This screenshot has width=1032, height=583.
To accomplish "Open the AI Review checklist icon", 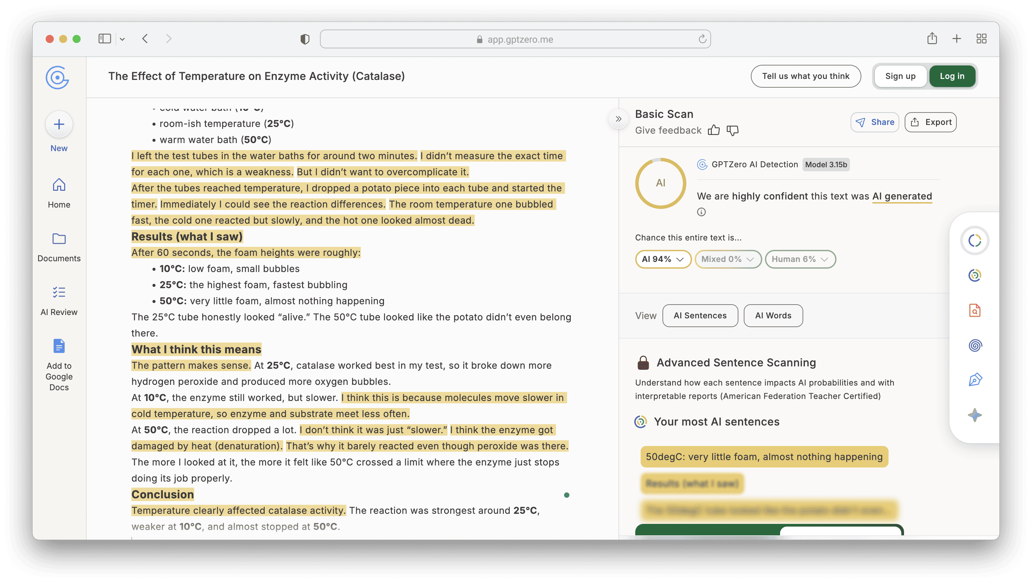I will pyautogui.click(x=59, y=292).
